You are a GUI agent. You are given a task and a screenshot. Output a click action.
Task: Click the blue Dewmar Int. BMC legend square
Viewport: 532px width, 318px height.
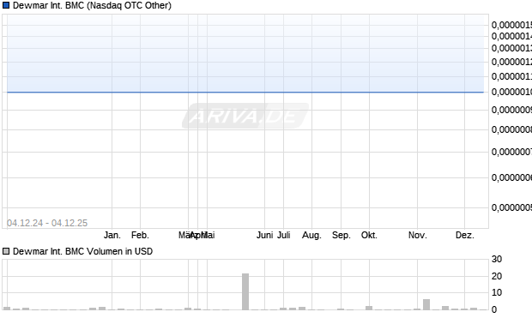(6, 5)
